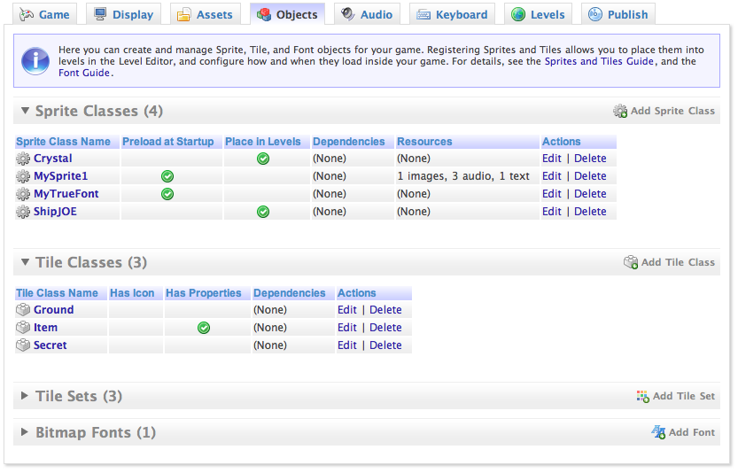738x473 pixels.
Task: Expand the Bitmap Fonts section
Action: click(25, 432)
